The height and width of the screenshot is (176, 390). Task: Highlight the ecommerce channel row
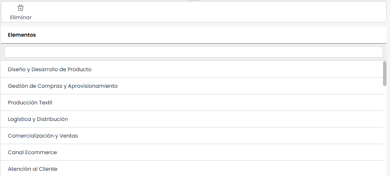pyautogui.click(x=32, y=152)
